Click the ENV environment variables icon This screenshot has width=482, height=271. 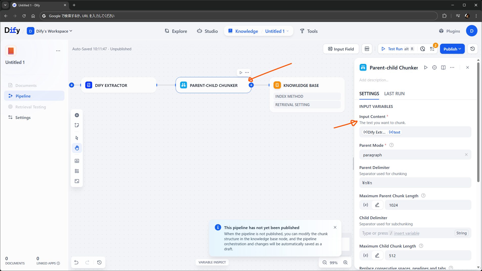[367, 49]
